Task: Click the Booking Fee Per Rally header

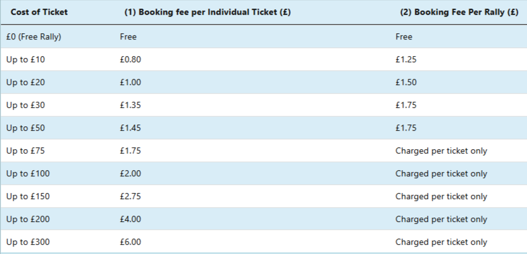Action: (459, 12)
